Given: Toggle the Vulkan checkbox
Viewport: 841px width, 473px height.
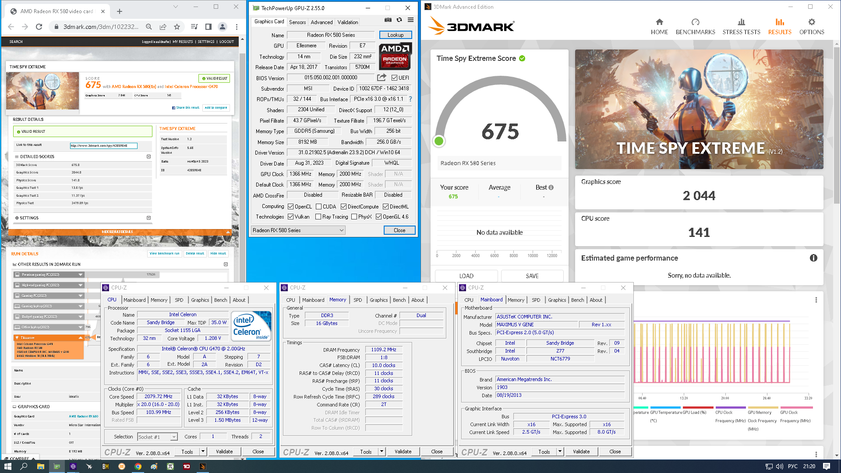Looking at the screenshot, I should (x=290, y=217).
